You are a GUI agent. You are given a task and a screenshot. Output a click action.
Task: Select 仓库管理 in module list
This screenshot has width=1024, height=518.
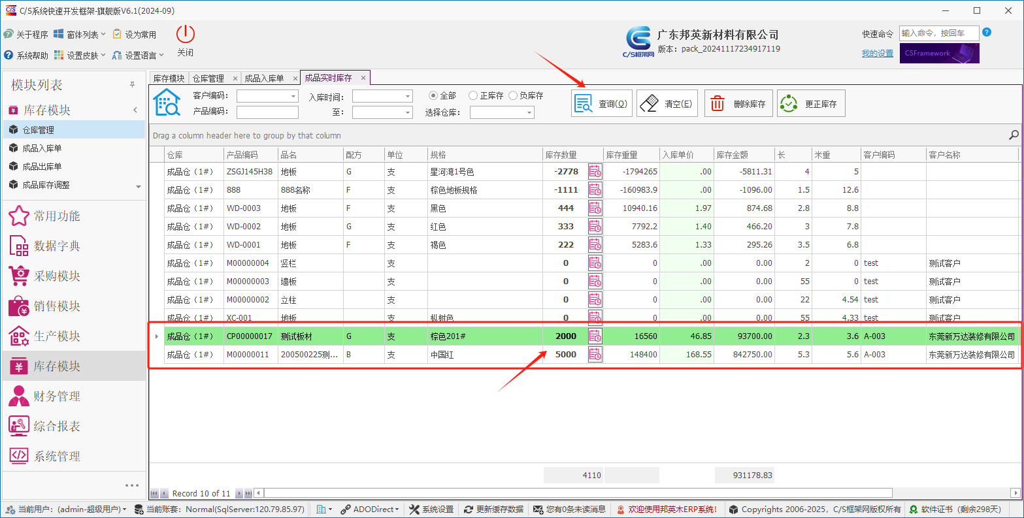pyautogui.click(x=74, y=130)
